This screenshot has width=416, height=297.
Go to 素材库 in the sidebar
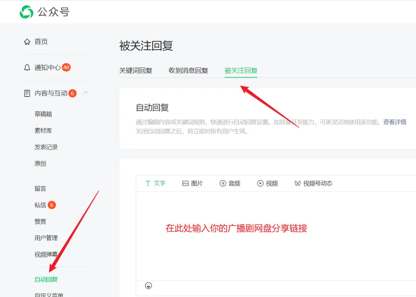point(43,131)
